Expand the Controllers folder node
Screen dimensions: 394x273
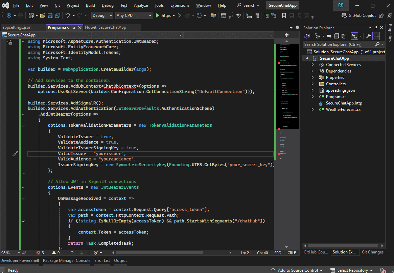pyautogui.click(x=312, y=84)
